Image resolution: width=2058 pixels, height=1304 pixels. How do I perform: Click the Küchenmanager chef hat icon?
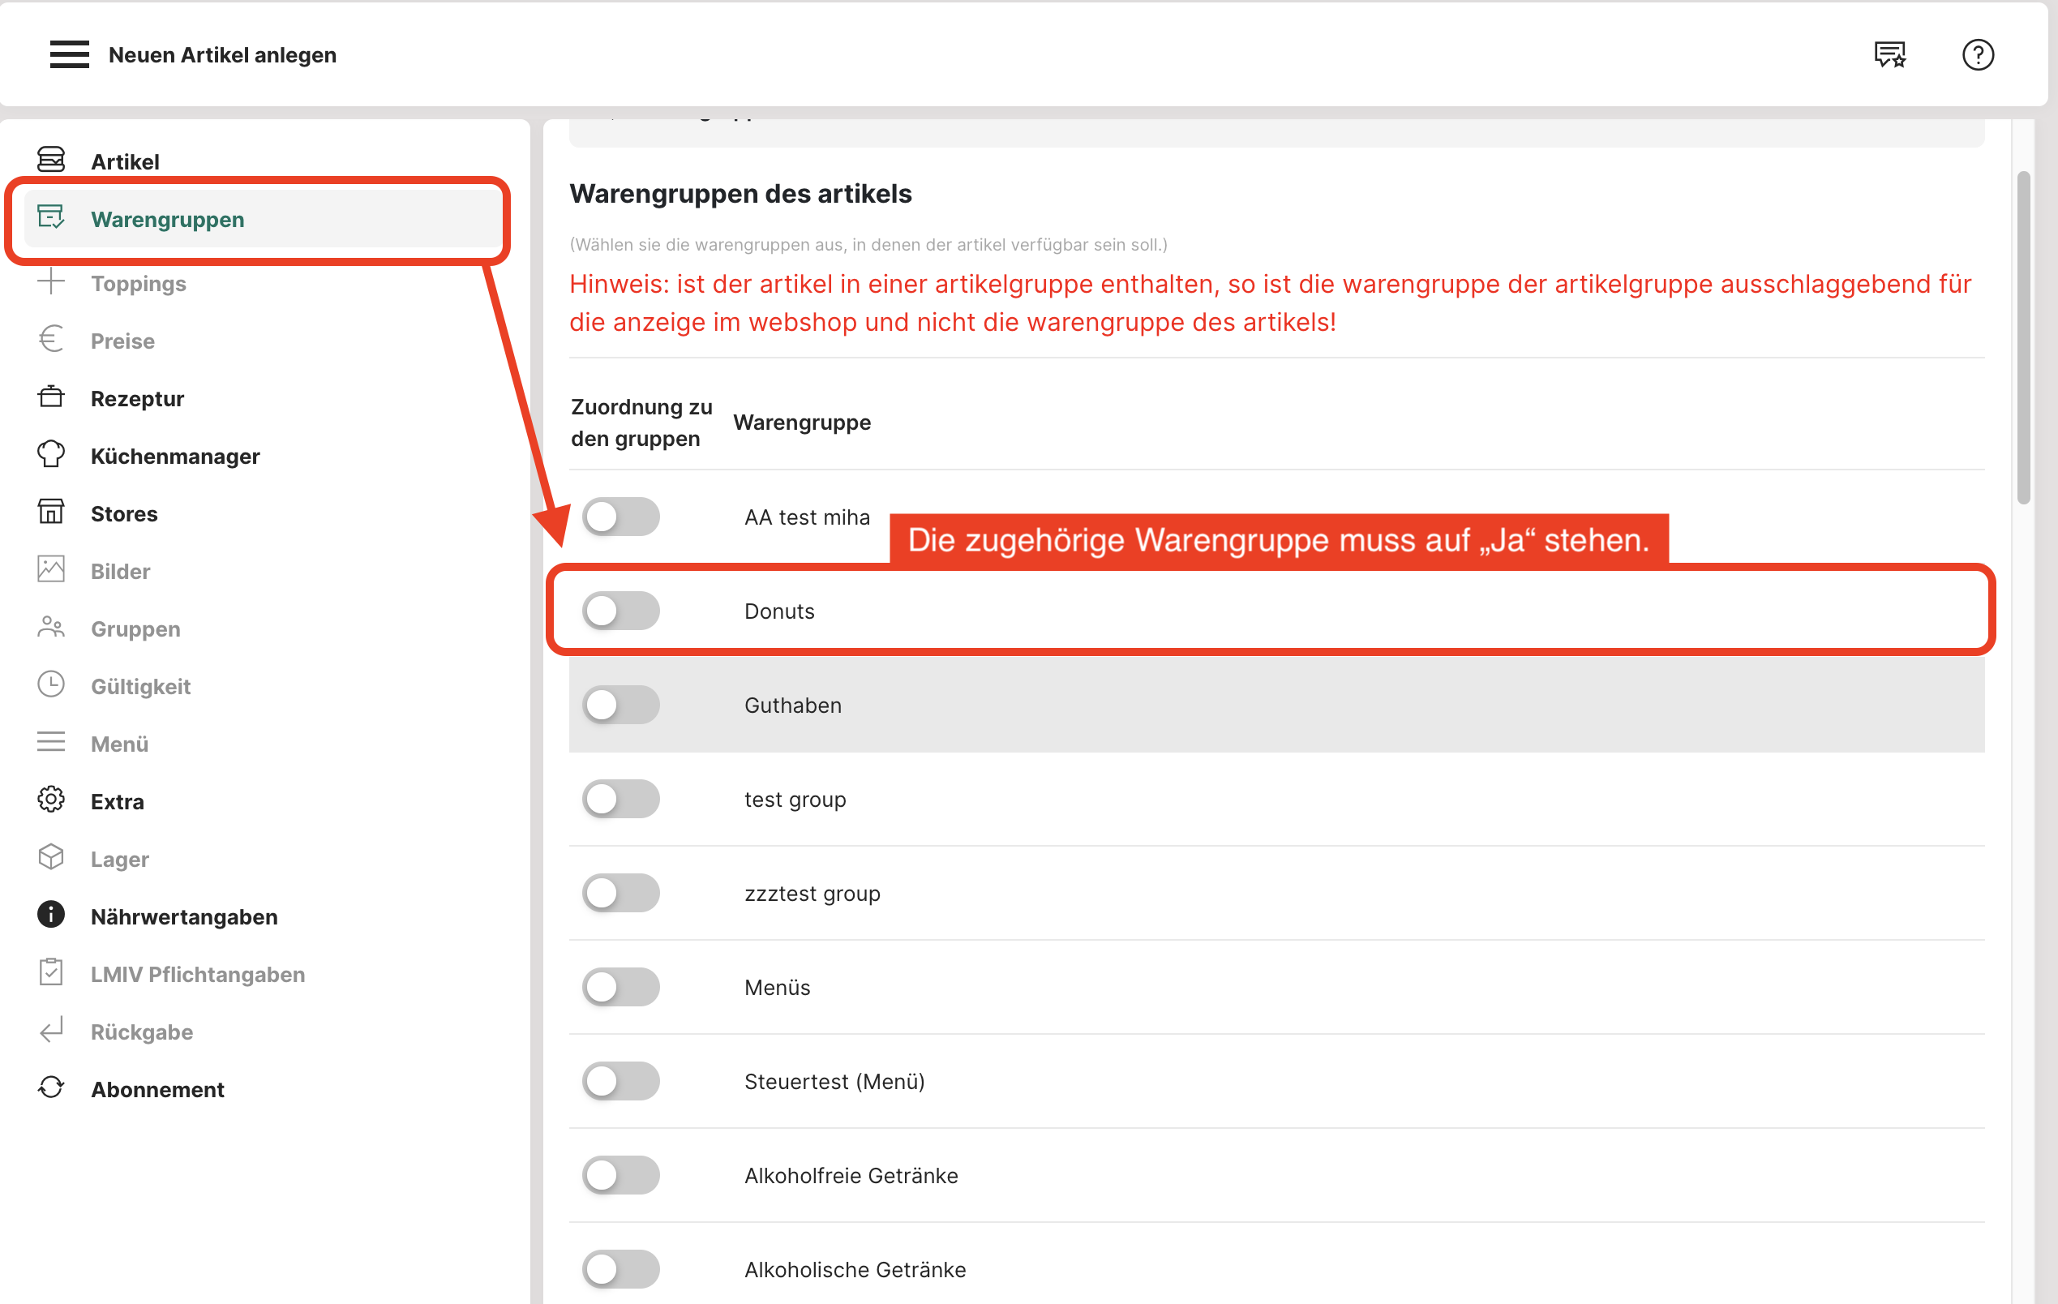(51, 455)
